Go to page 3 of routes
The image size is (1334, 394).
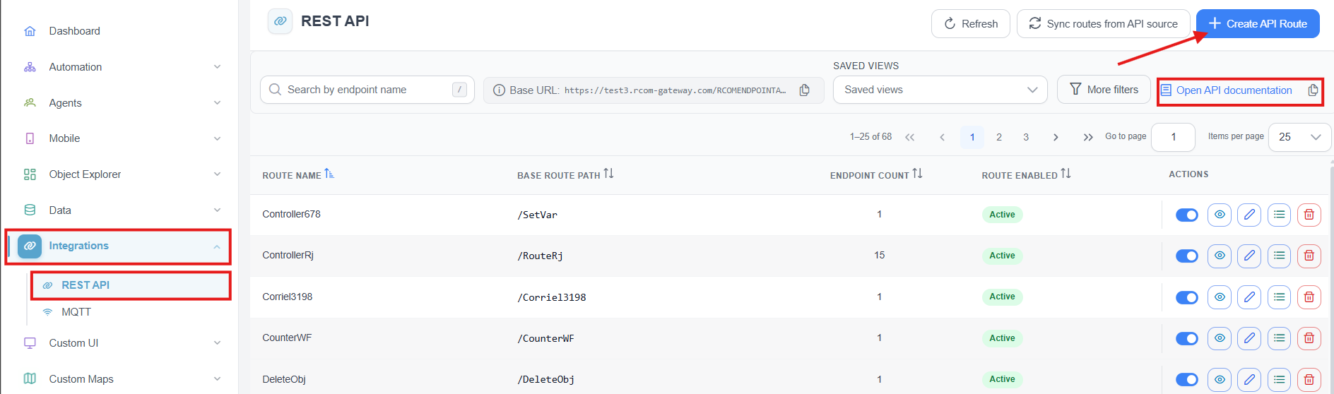pos(1026,137)
